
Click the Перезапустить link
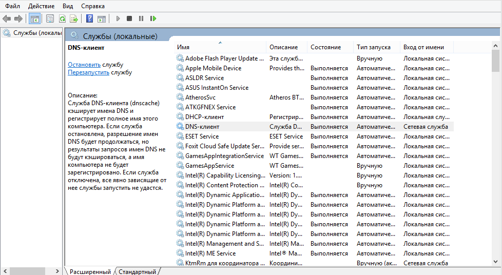coord(88,72)
